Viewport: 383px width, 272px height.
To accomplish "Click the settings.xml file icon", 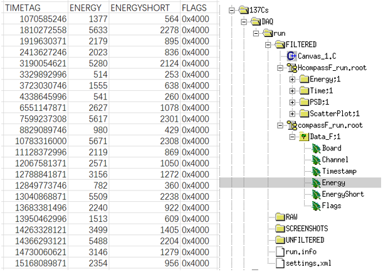I will [x=280, y=263].
